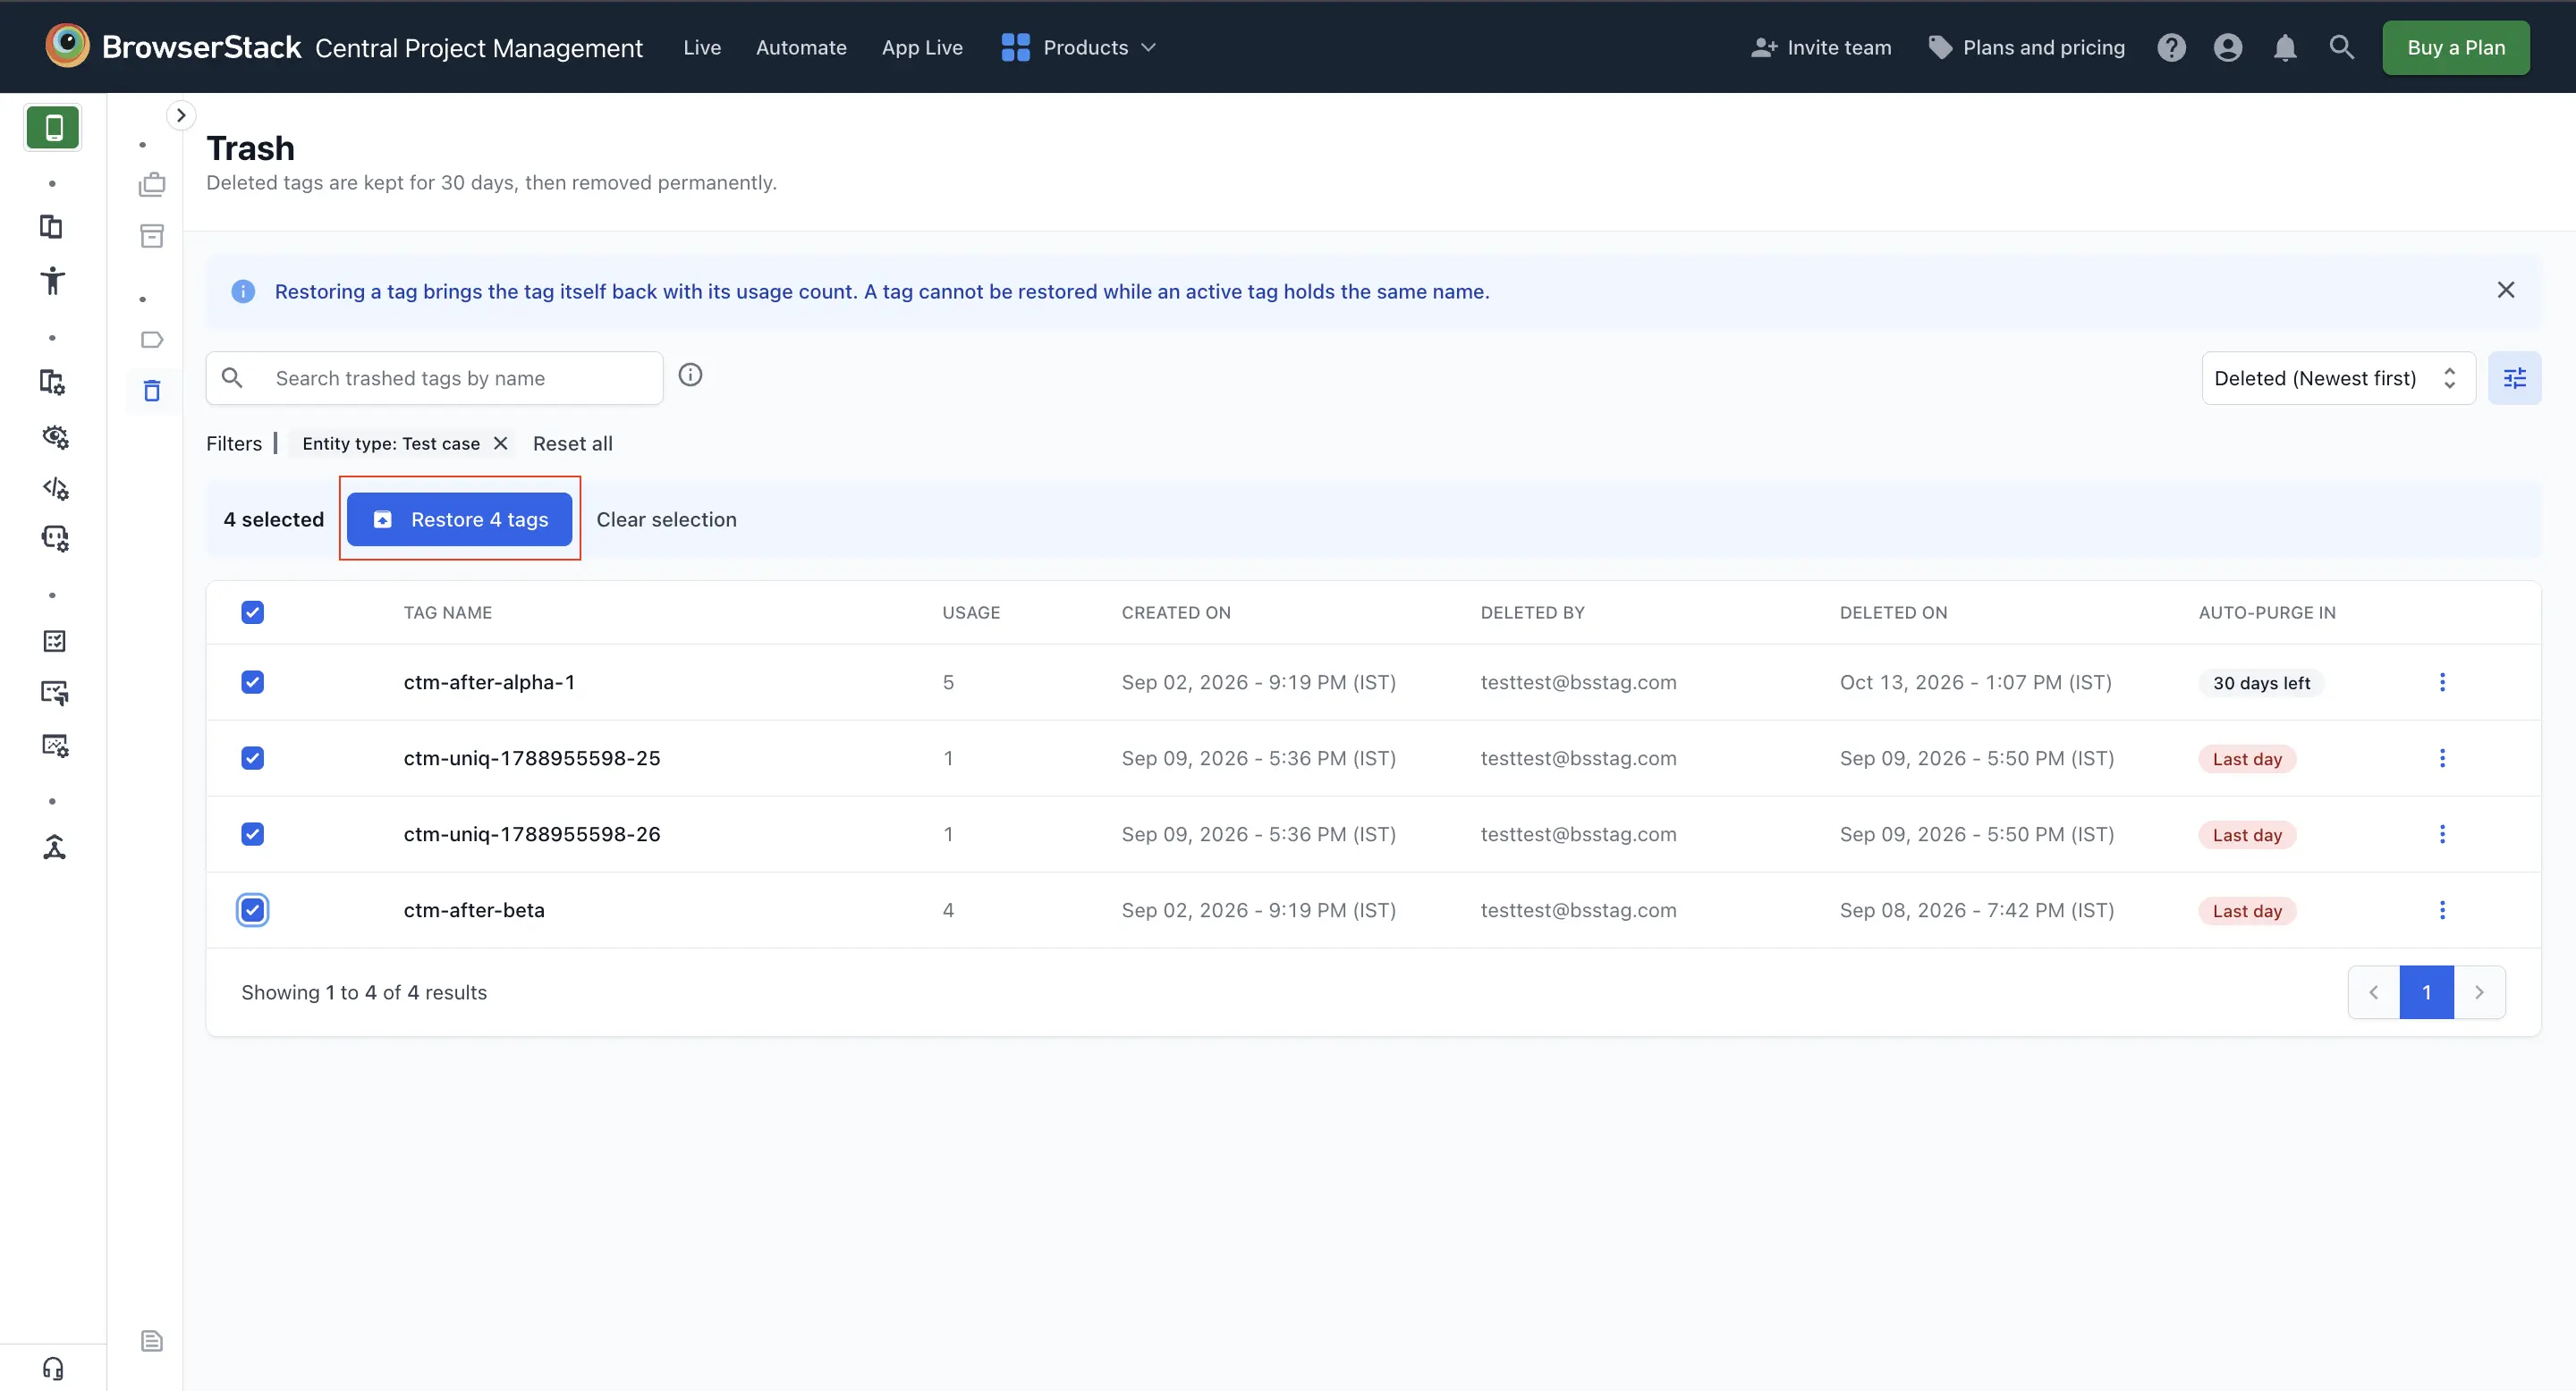This screenshot has height=1391, width=2576.
Task: Go to the Automate menu item
Action: point(801,47)
